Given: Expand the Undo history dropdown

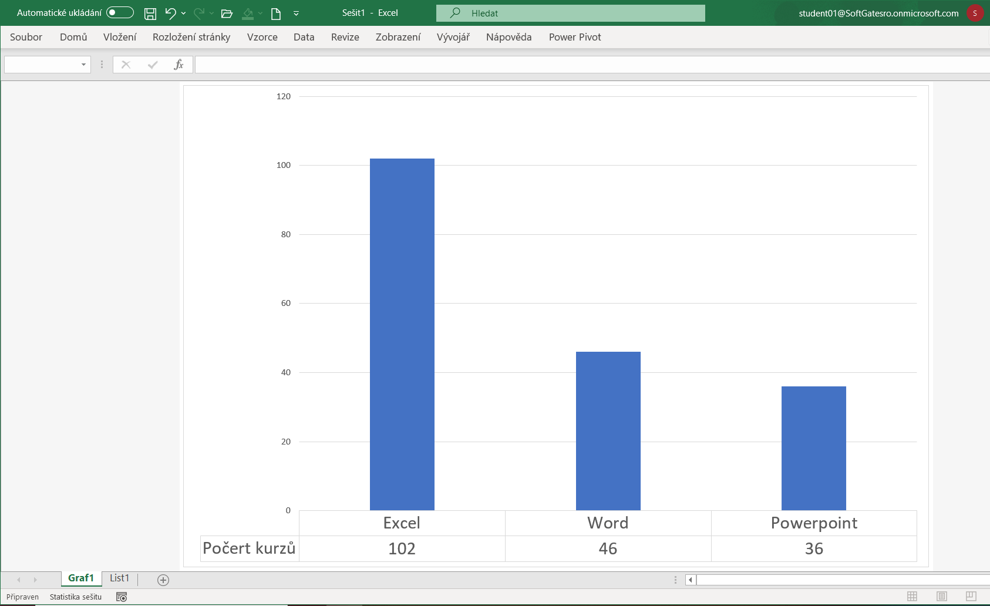Looking at the screenshot, I should [184, 13].
